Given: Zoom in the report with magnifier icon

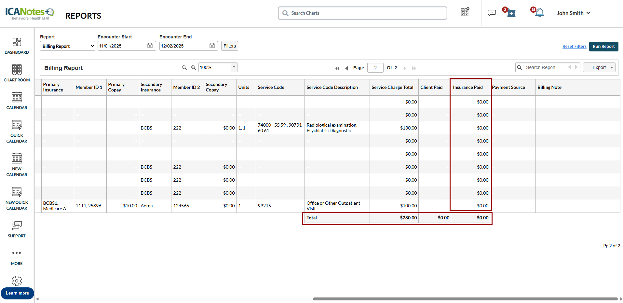Looking at the screenshot, I should point(193,68).
